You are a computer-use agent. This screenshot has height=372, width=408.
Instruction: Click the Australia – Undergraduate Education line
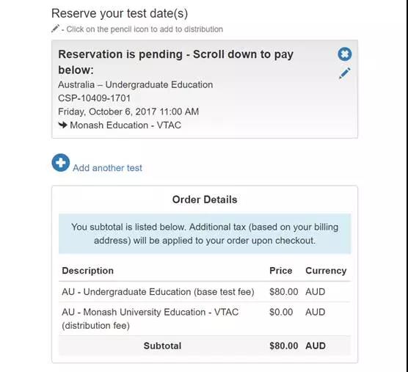[135, 84]
